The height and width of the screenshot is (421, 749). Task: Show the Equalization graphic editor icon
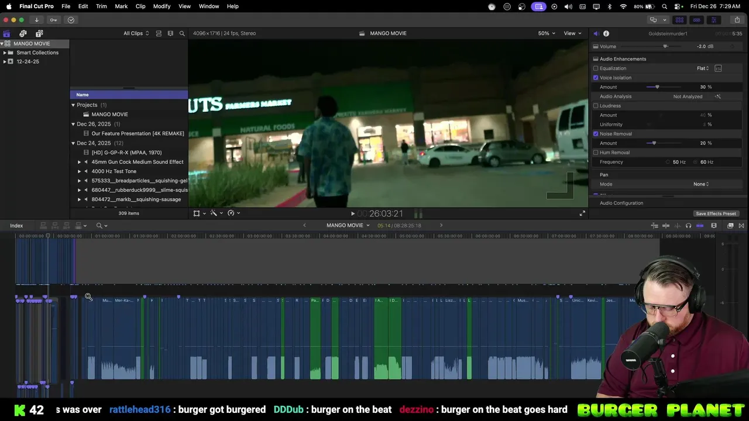coord(718,68)
